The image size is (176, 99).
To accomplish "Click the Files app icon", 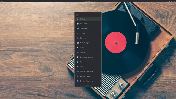I will tap(78, 62).
